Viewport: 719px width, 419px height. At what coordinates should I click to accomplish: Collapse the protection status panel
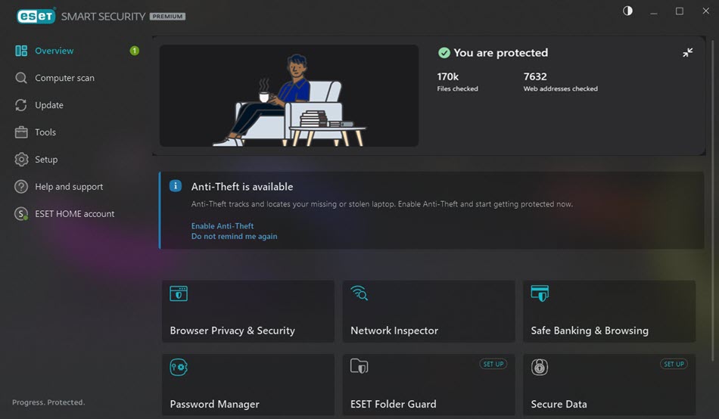[x=687, y=53]
